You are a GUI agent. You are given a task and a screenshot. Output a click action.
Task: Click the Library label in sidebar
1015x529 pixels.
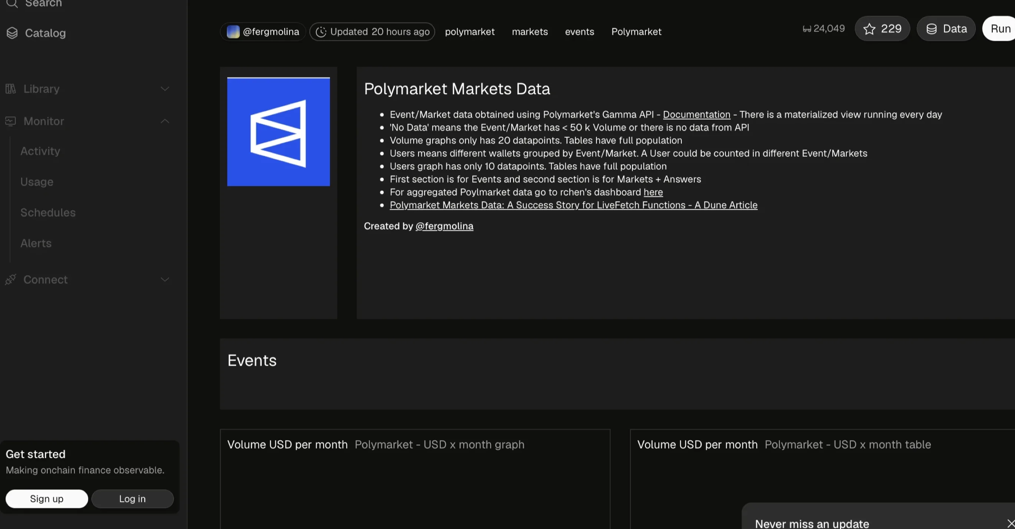tap(42, 89)
